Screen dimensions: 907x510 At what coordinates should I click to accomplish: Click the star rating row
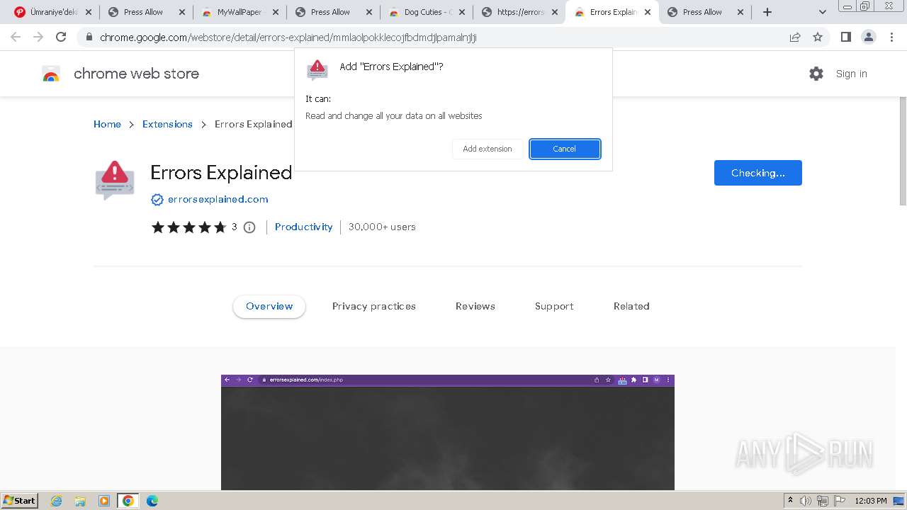pyautogui.click(x=188, y=227)
